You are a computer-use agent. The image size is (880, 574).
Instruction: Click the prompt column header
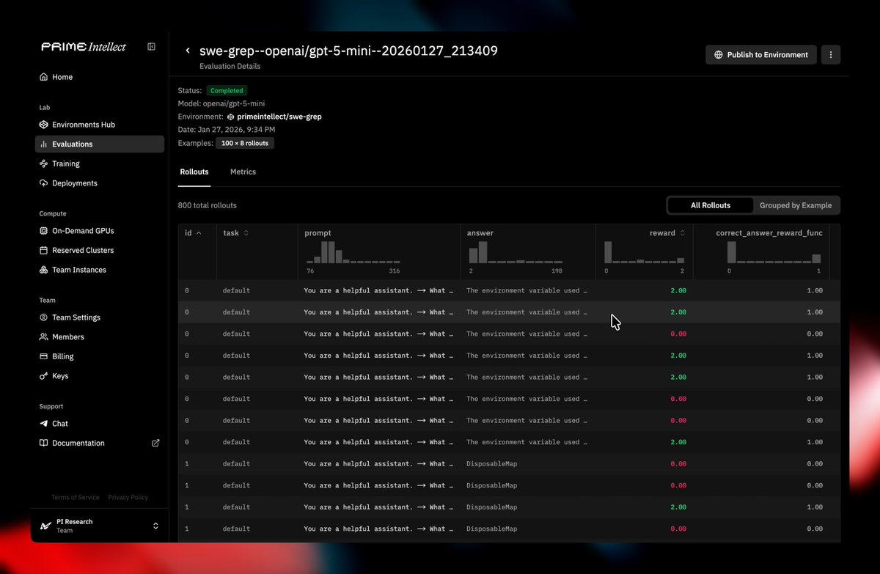click(x=318, y=233)
